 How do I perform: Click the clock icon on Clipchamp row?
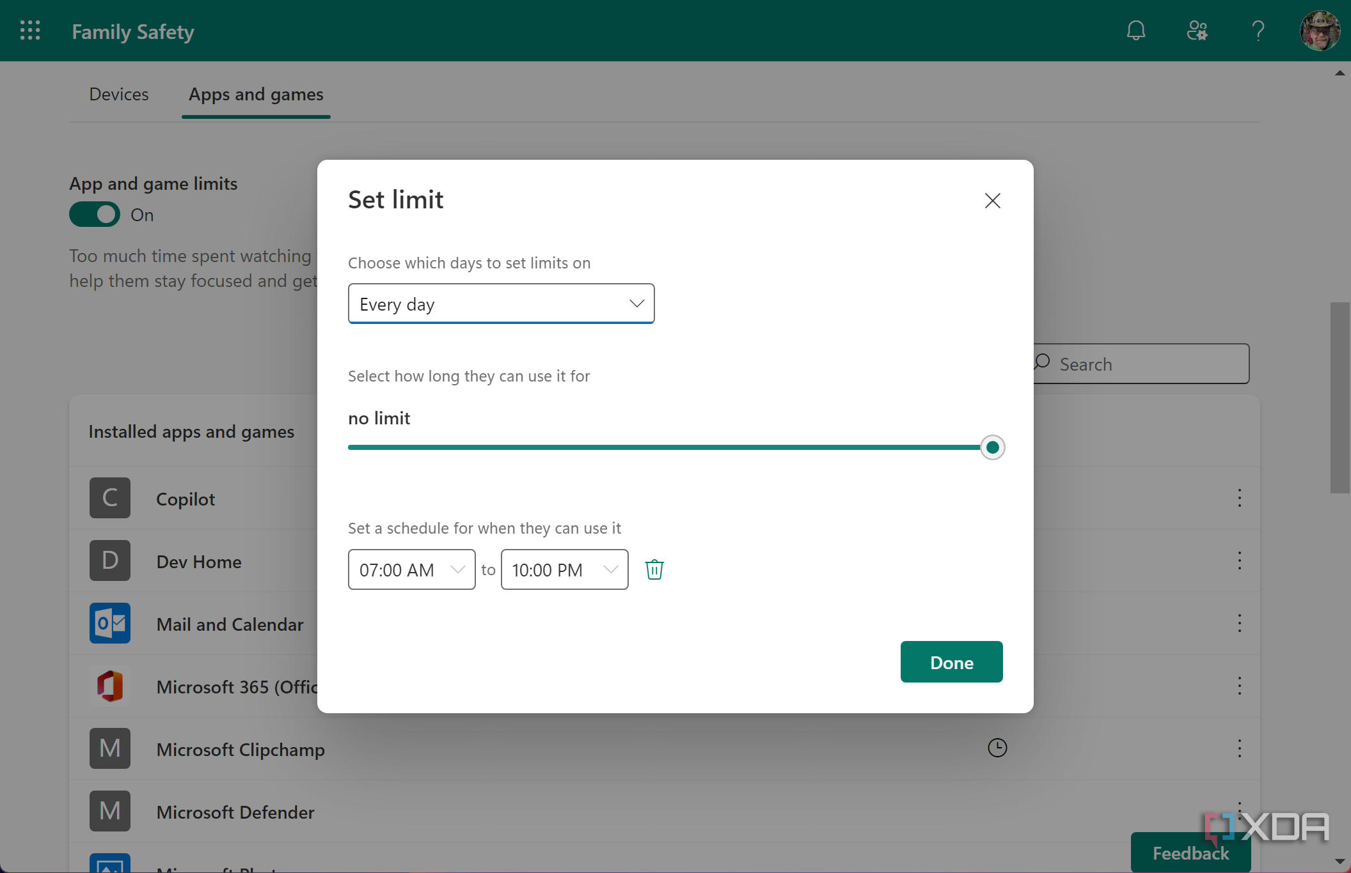[997, 748]
